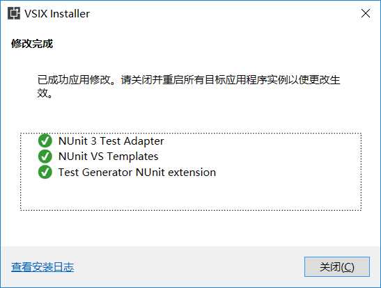Click green checkmark beside NUnit VS Templates
The width and height of the screenshot is (381, 288).
[45, 157]
